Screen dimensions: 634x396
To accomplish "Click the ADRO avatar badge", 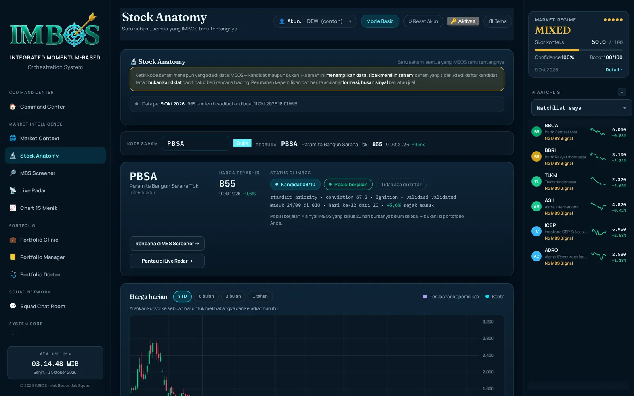I will tap(537, 256).
